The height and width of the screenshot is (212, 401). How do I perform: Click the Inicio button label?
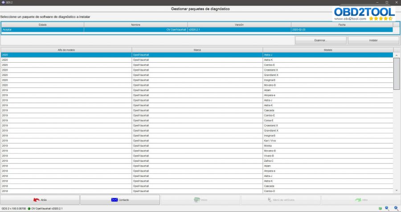pyautogui.click(x=204, y=200)
